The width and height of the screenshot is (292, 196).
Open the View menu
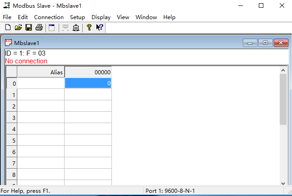tap(123, 17)
